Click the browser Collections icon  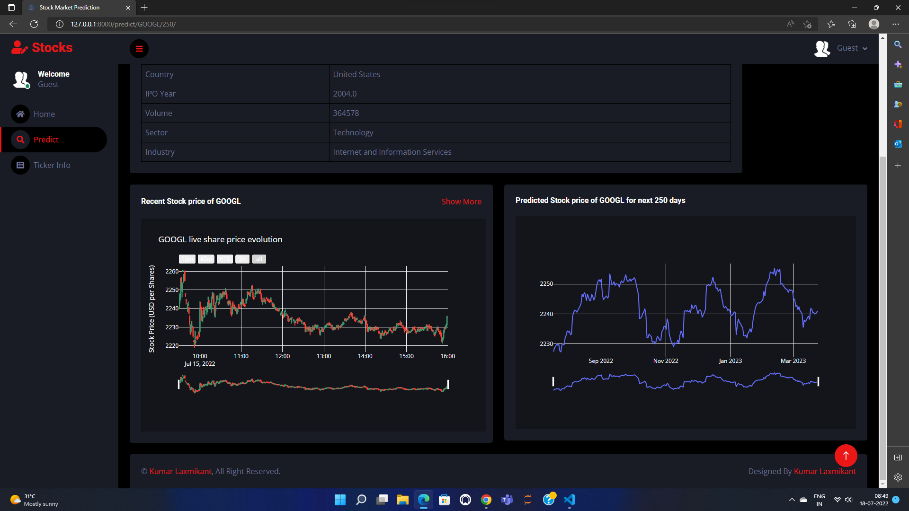point(852,24)
